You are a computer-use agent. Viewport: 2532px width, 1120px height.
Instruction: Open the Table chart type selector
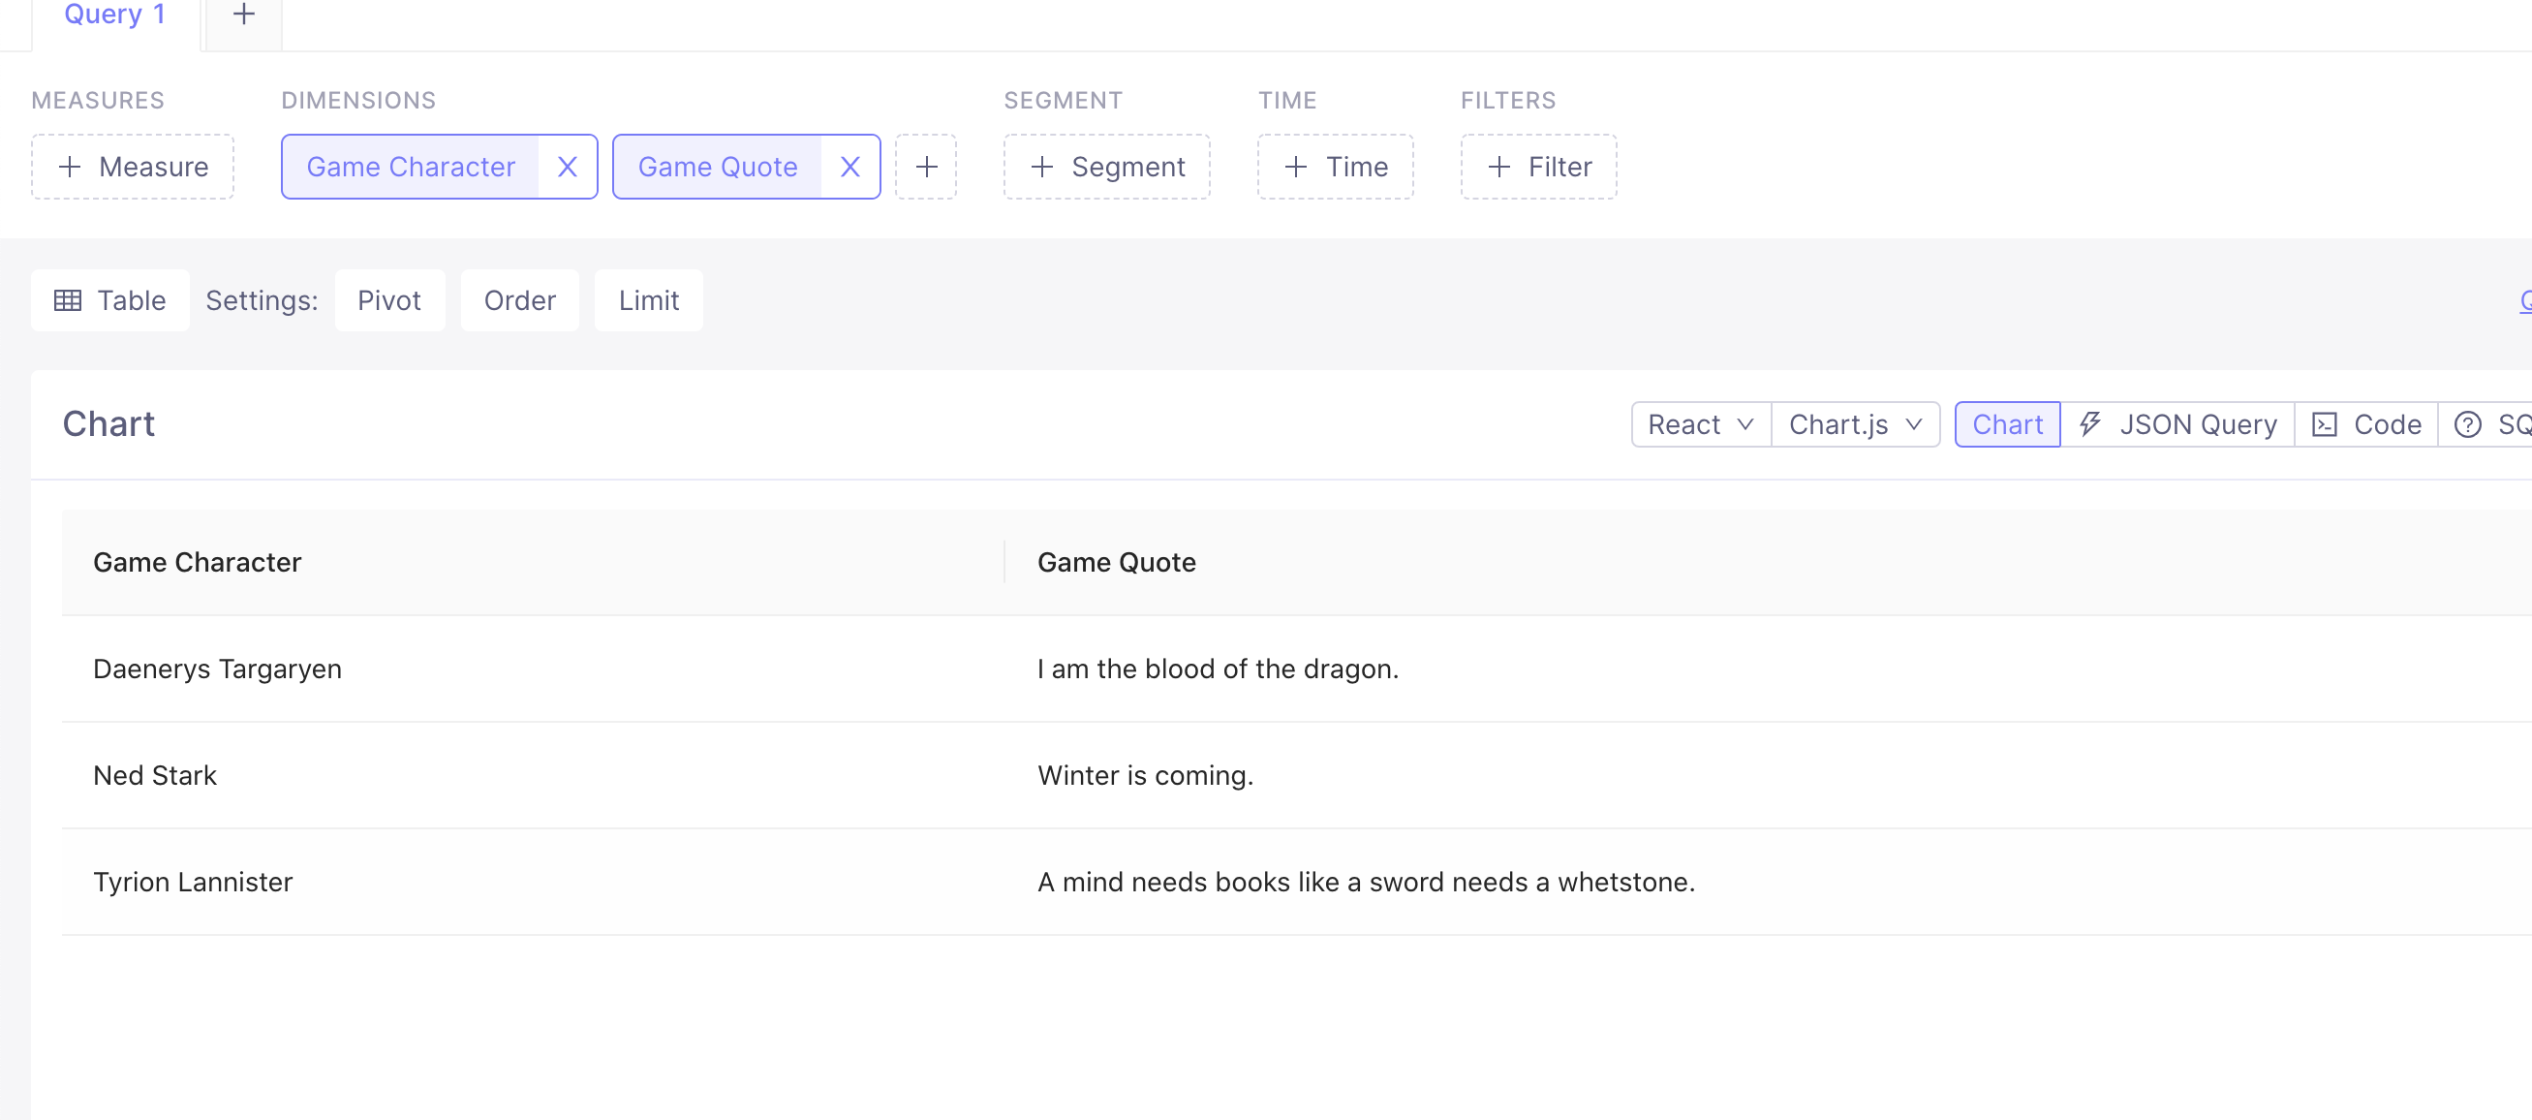(110, 301)
